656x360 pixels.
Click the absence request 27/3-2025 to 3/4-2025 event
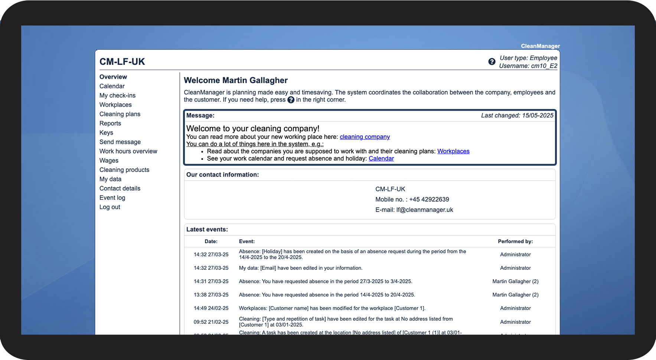pyautogui.click(x=326, y=281)
